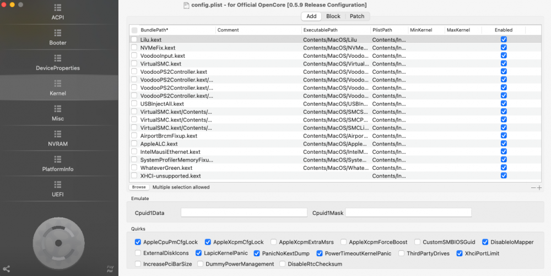
Task: Select the VoodooInput.kext row text
Action: click(x=163, y=56)
